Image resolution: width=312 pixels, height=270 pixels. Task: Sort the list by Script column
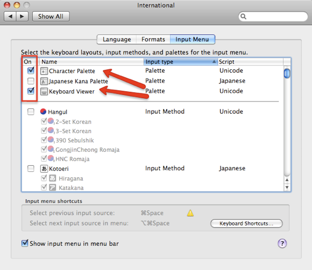click(x=250, y=62)
